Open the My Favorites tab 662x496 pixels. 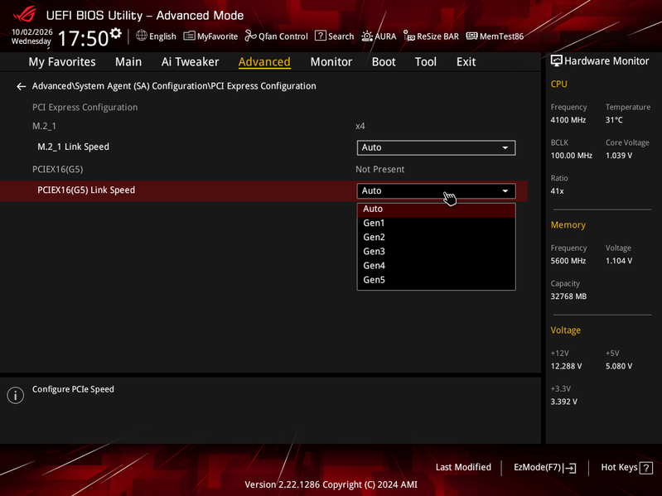point(62,62)
